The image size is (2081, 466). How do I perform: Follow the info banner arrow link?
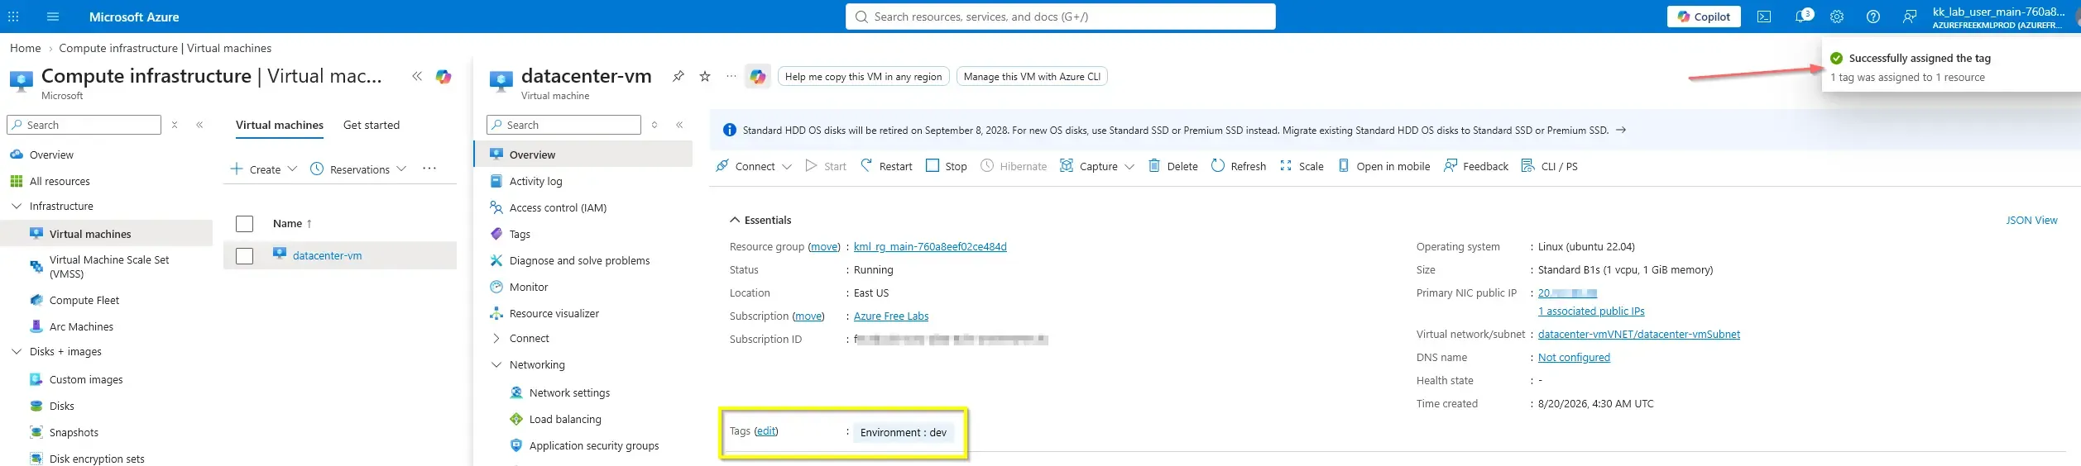1621,130
